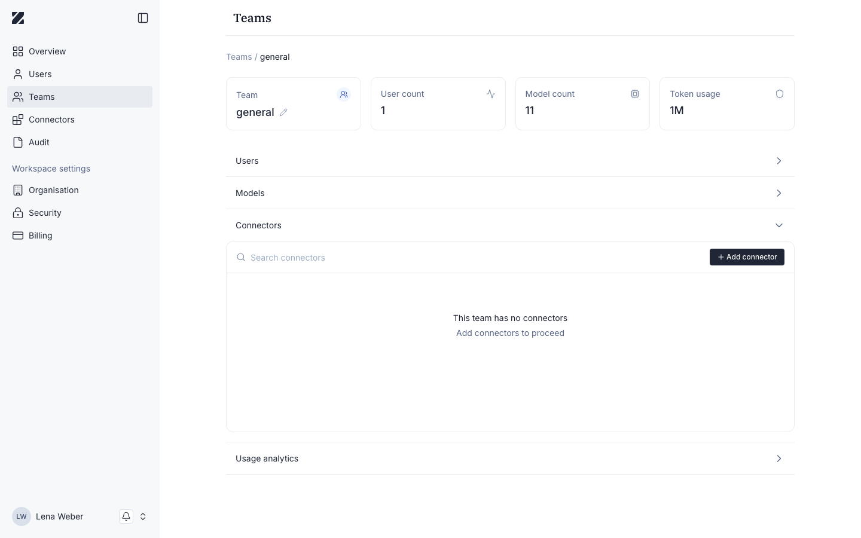Click the Add connector button
The height and width of the screenshot is (538, 861).
[747, 257]
